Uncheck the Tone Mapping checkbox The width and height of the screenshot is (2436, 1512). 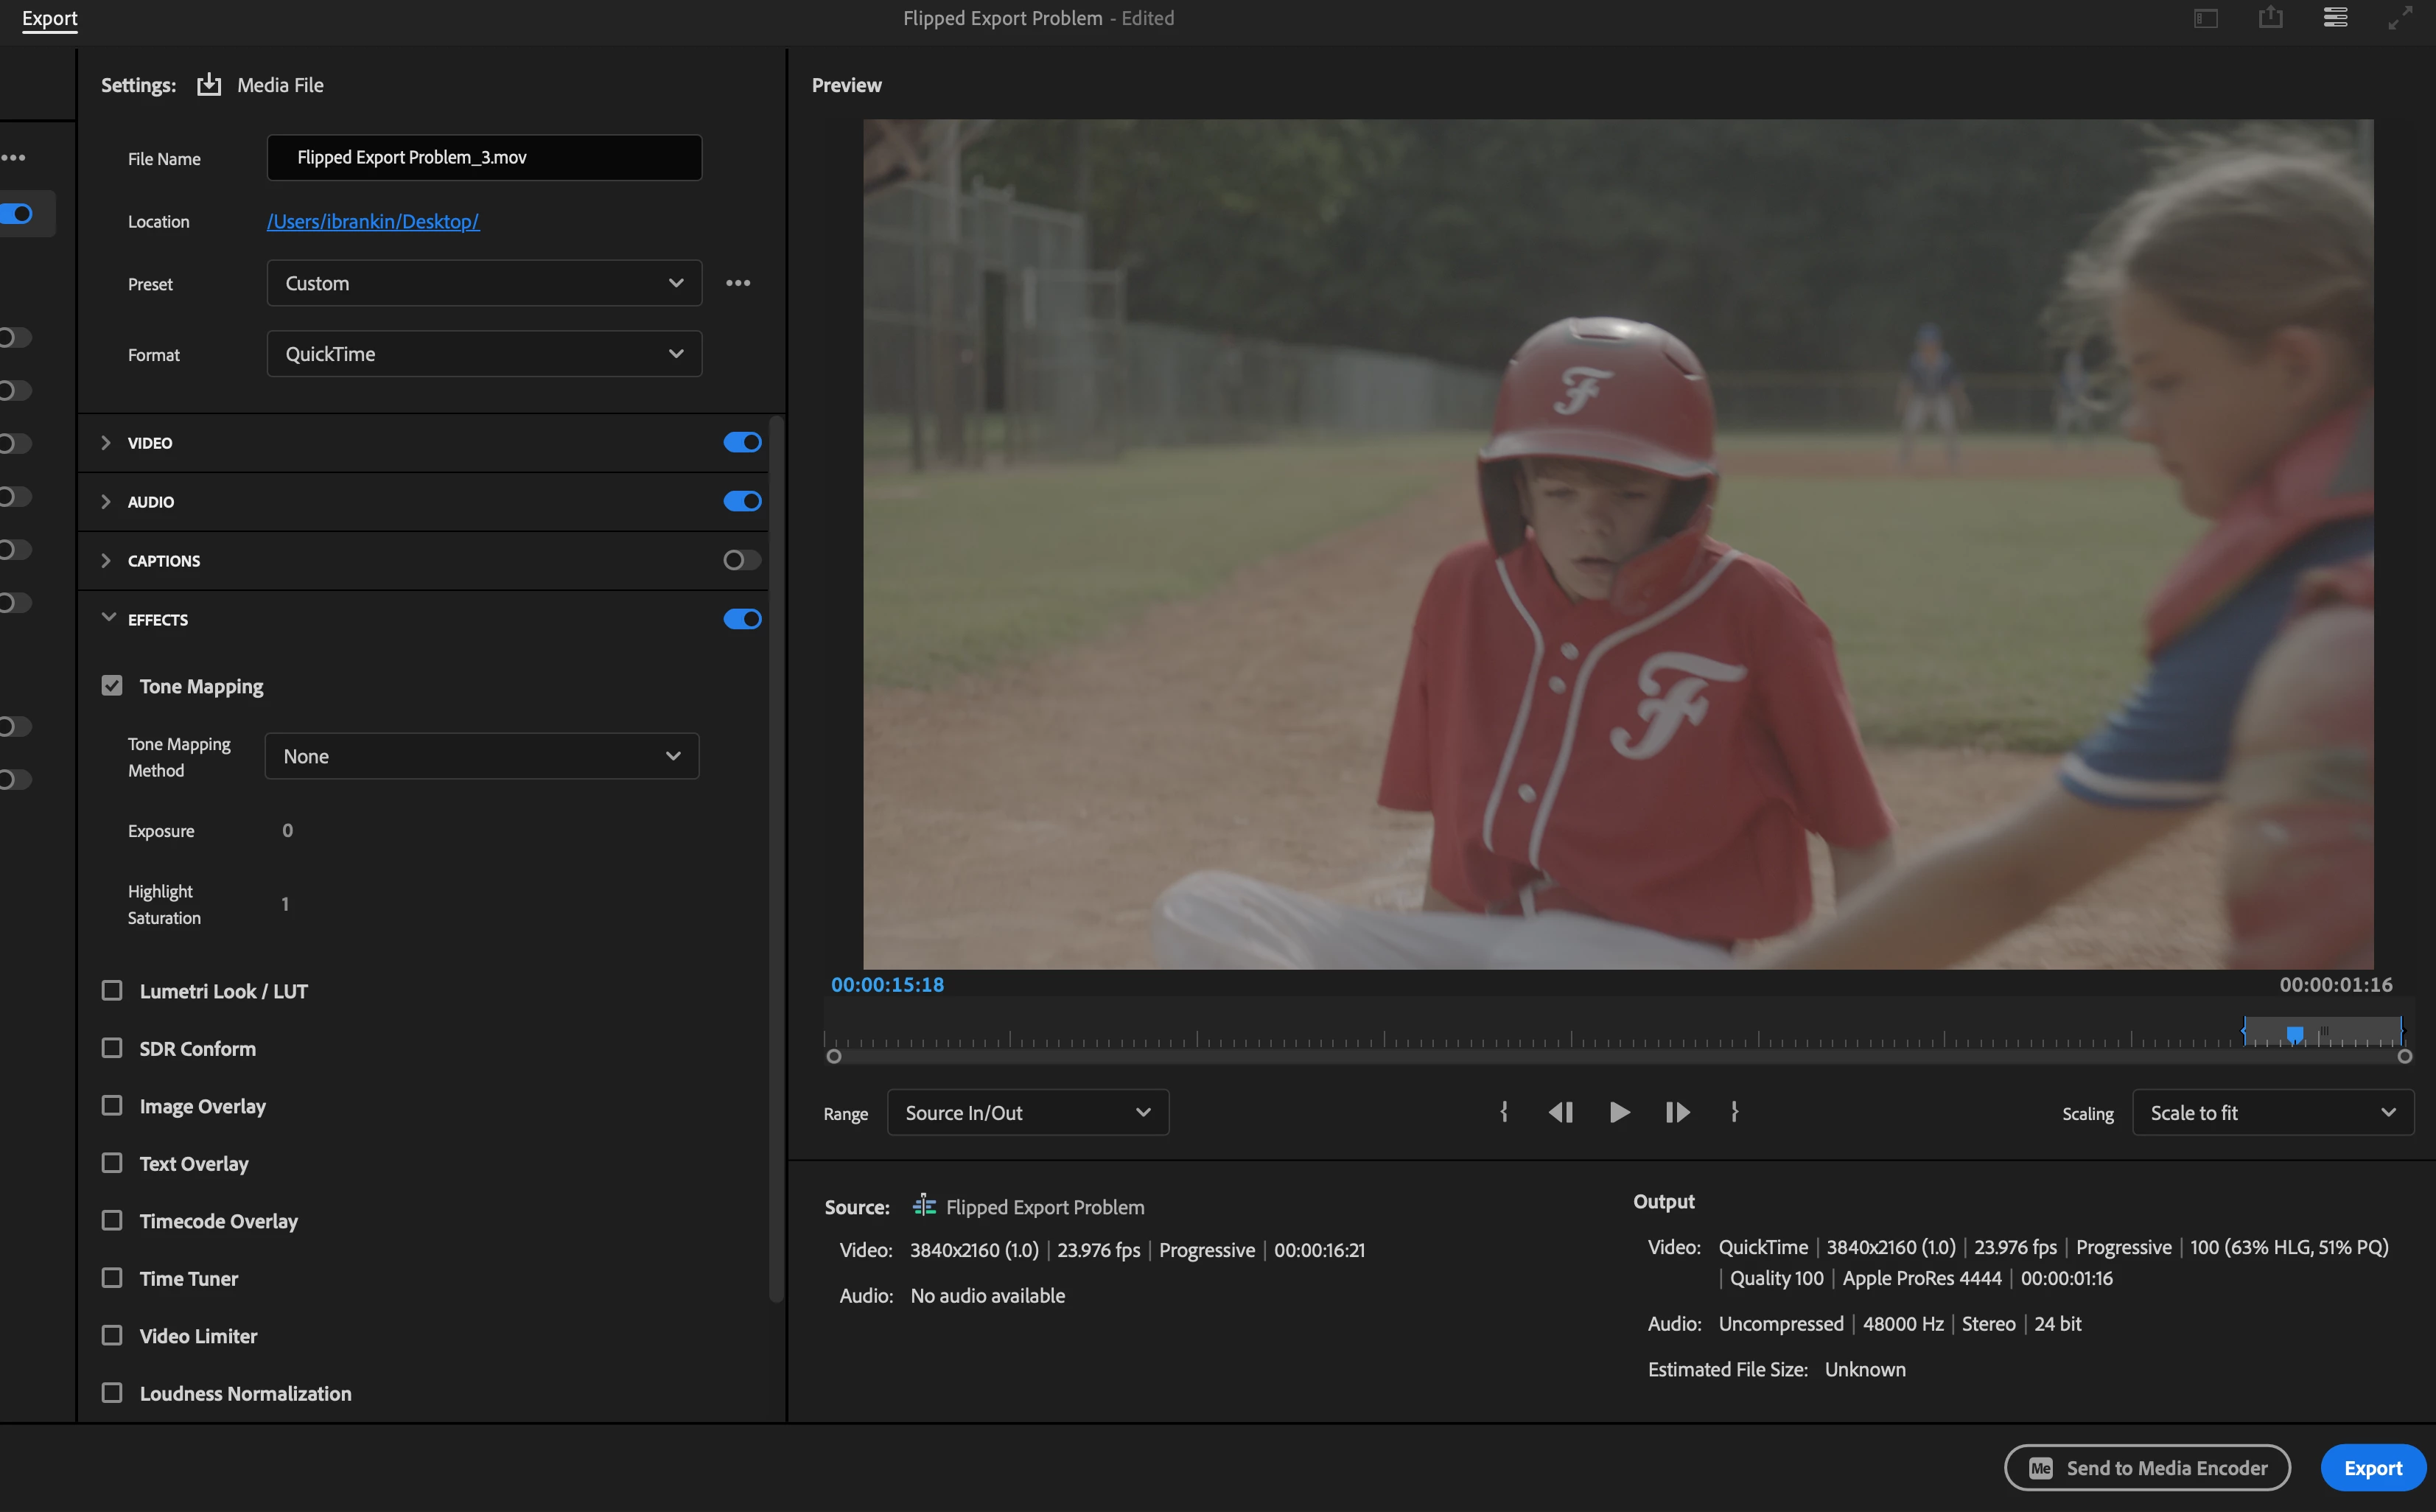click(x=112, y=686)
